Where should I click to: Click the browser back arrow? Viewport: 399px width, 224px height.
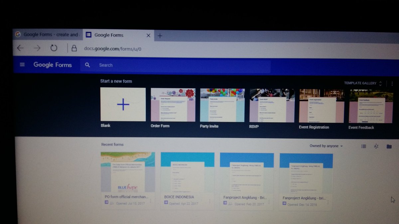tap(20, 48)
